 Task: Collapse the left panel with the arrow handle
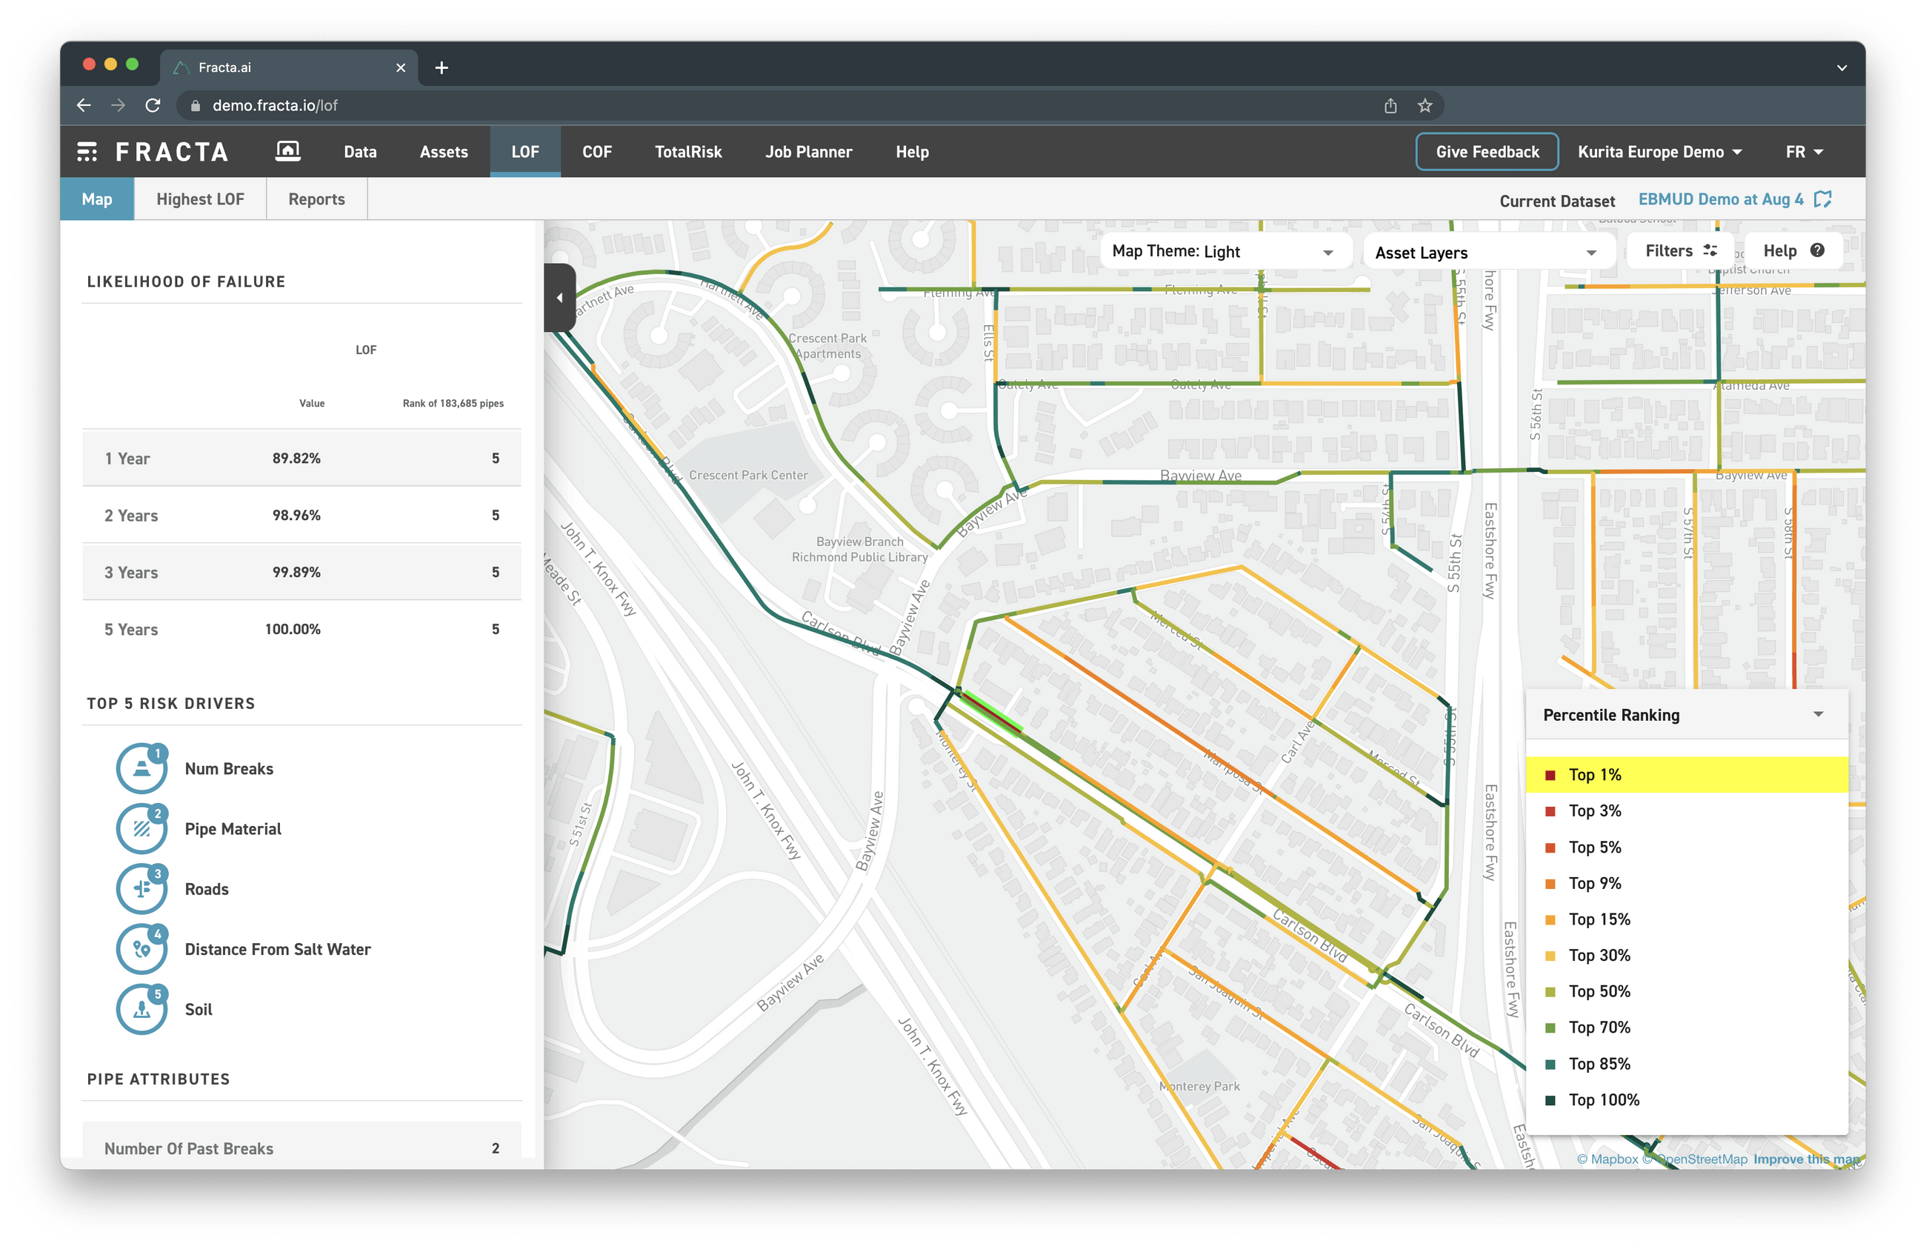(x=559, y=297)
